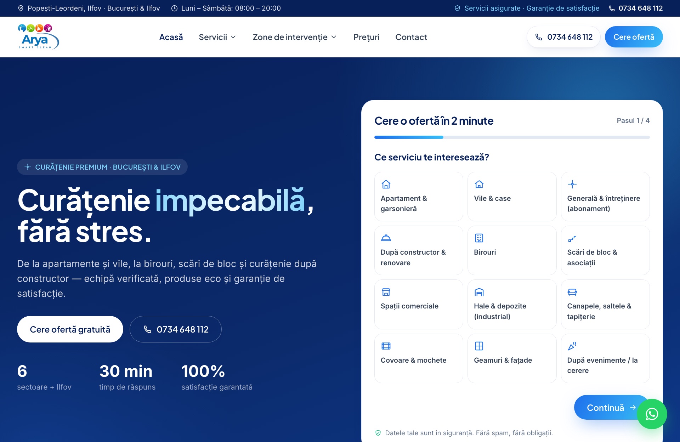Click the location pin icon in top bar
Screen dimensions: 680x442
pos(21,8)
